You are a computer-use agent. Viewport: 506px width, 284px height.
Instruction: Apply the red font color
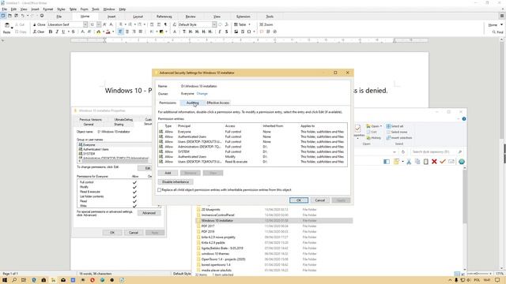[x=108, y=32]
